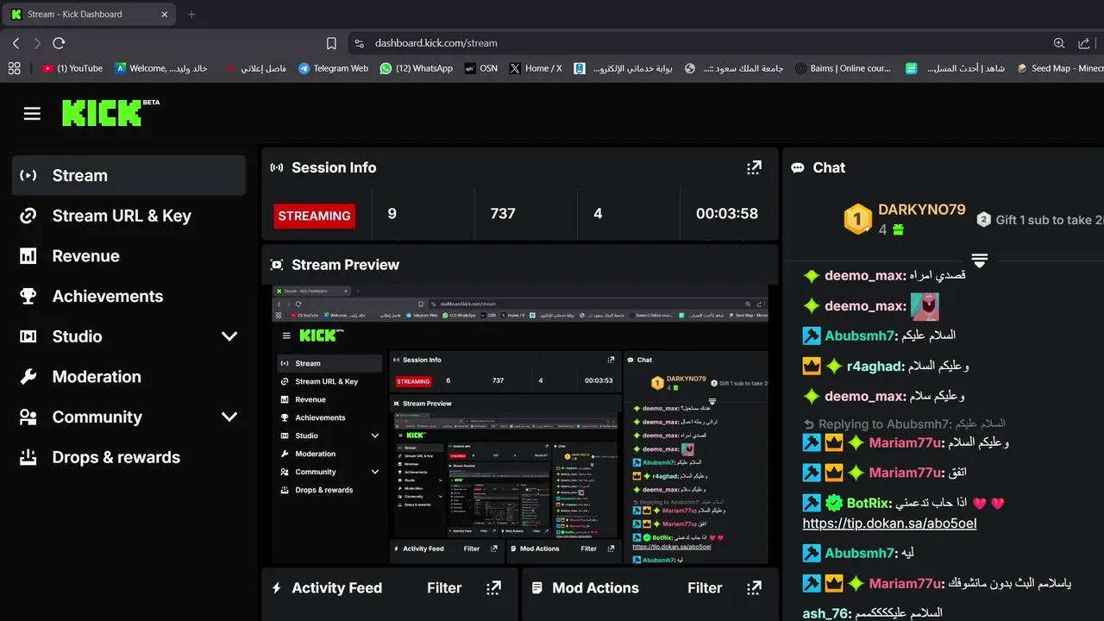Open the browser zoom magnifier icon
The height and width of the screenshot is (621, 1104).
1059,43
